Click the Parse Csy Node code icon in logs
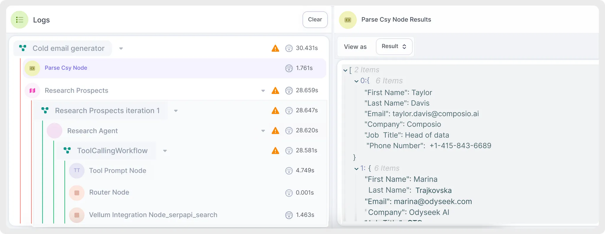 point(32,68)
